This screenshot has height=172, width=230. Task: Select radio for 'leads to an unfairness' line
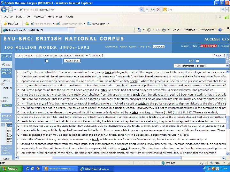(19, 121)
